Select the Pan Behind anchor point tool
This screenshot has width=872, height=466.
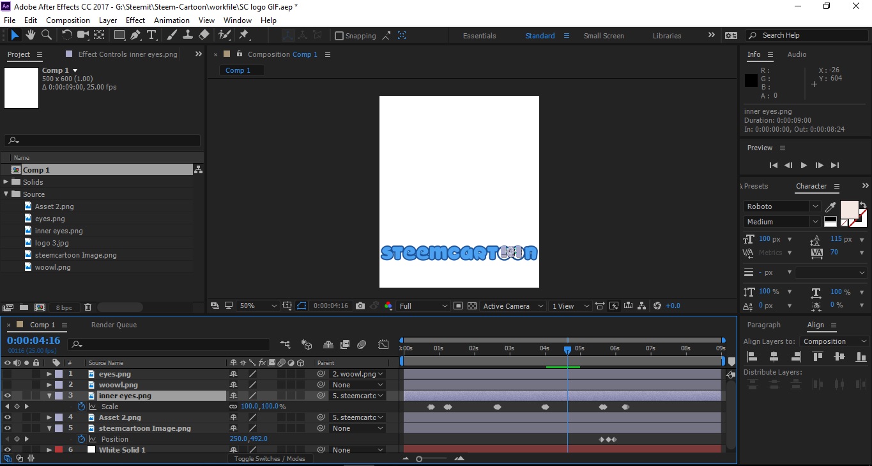[100, 35]
